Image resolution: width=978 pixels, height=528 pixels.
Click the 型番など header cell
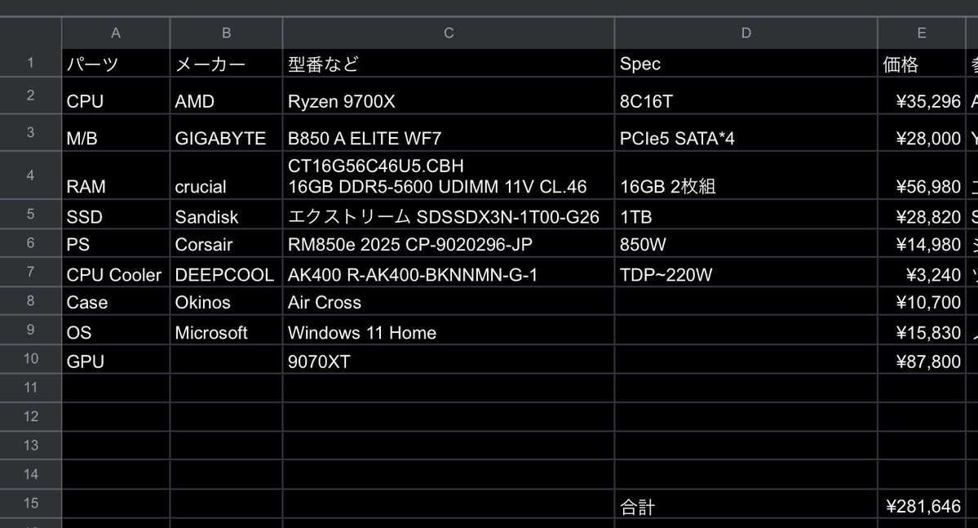[x=449, y=63]
